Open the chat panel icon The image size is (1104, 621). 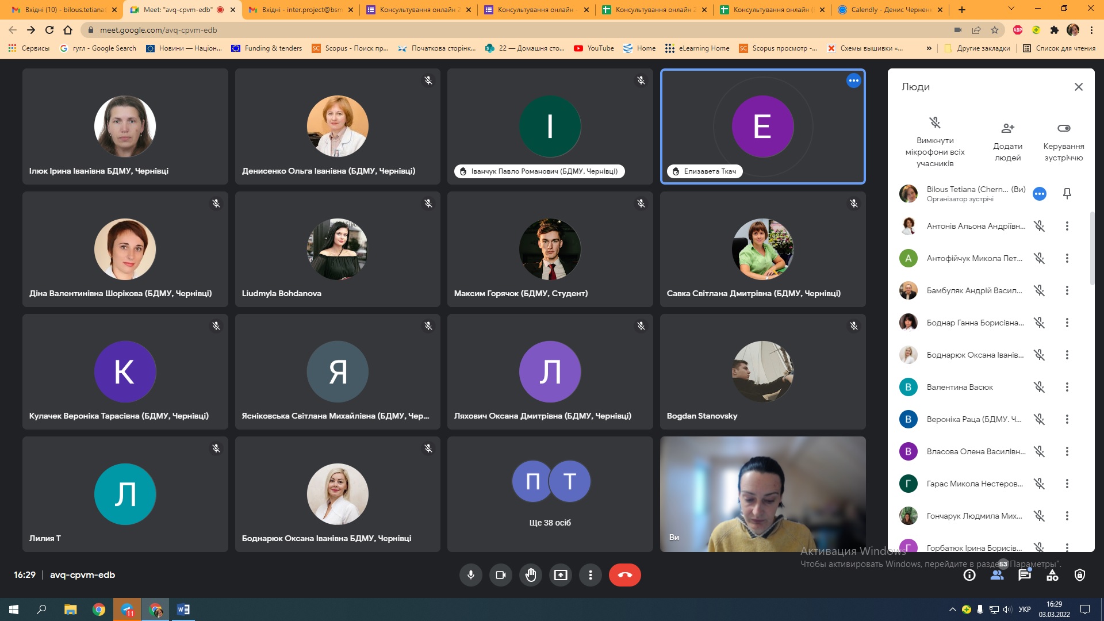tap(1024, 575)
